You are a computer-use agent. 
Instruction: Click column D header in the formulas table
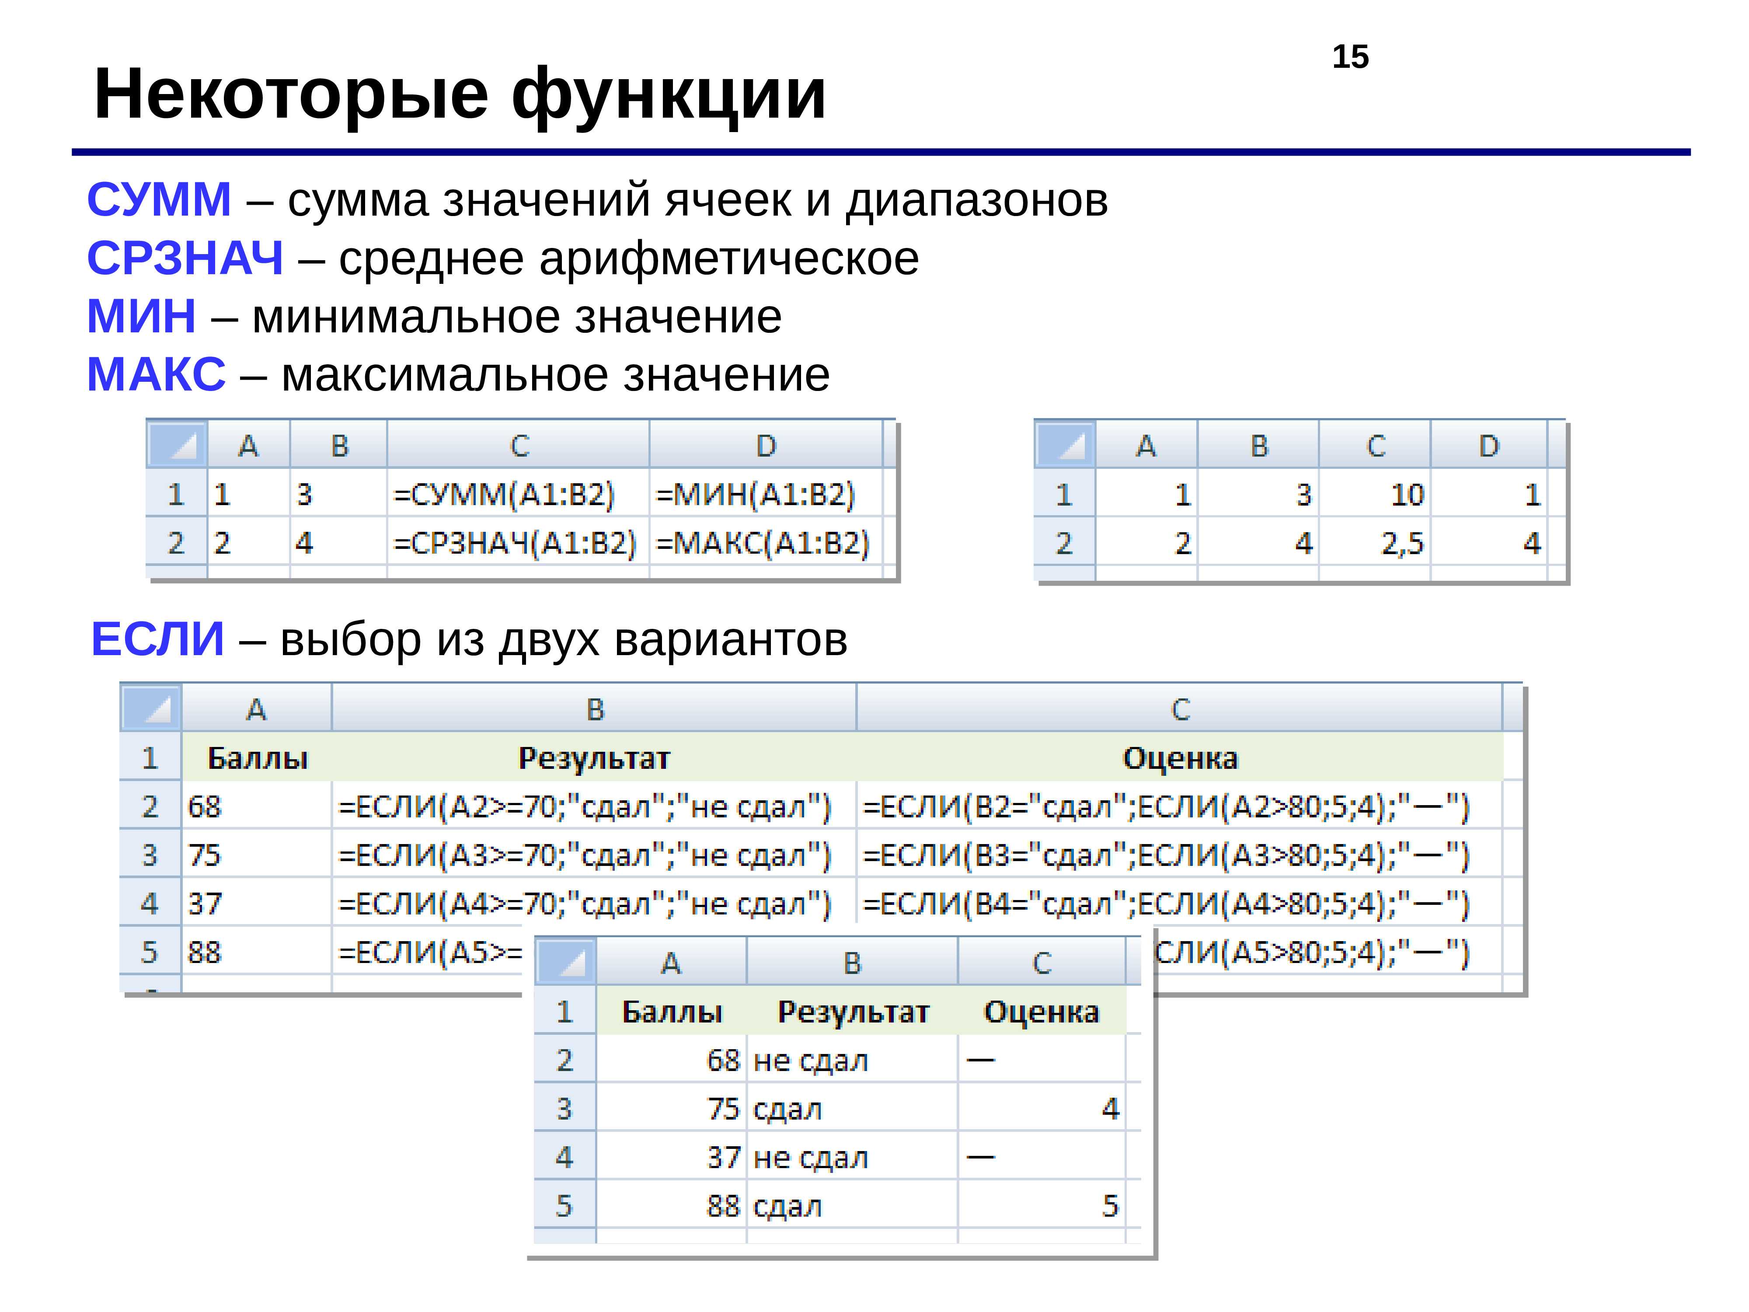coord(766,445)
